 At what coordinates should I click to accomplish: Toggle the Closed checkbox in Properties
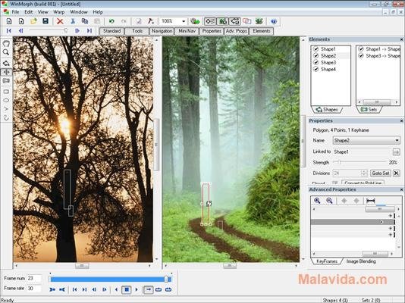pos(334,183)
